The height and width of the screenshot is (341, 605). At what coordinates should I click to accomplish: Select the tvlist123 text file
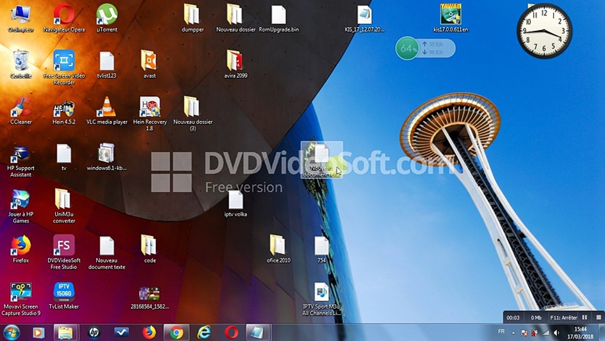point(107,64)
